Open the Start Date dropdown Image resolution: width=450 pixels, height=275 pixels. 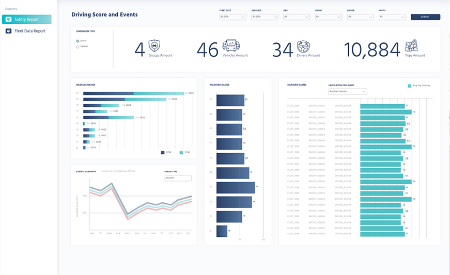pyautogui.click(x=232, y=17)
